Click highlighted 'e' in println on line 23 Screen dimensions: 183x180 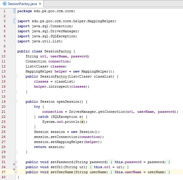point(82,122)
